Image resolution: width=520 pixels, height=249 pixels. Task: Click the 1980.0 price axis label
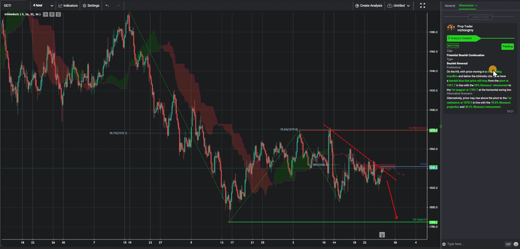pos(434,32)
